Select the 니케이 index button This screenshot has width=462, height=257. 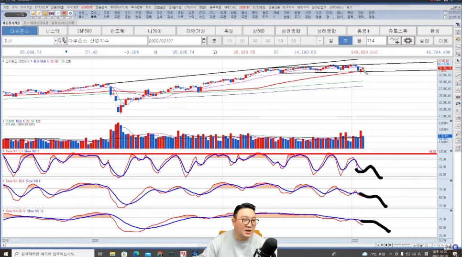point(154,31)
